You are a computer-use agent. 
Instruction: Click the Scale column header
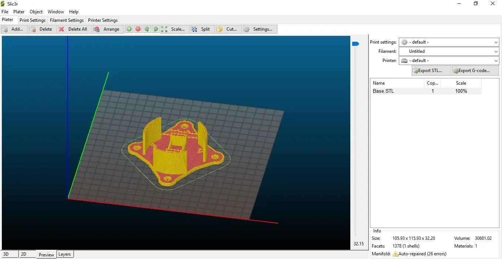click(x=461, y=83)
